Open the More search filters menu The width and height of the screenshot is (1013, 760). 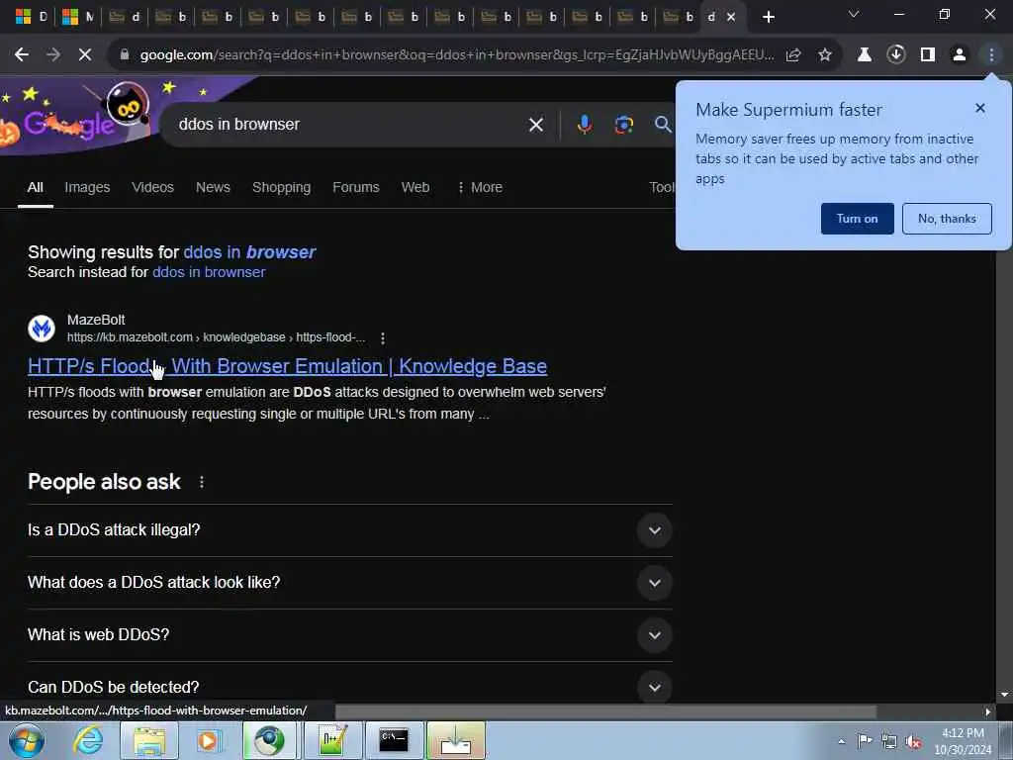[x=480, y=187]
